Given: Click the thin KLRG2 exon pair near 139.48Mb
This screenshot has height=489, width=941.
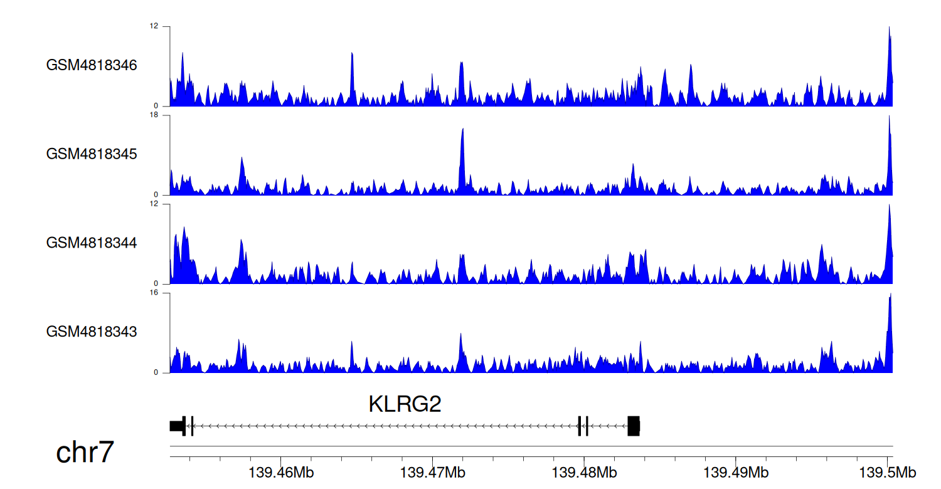Looking at the screenshot, I should [x=583, y=426].
